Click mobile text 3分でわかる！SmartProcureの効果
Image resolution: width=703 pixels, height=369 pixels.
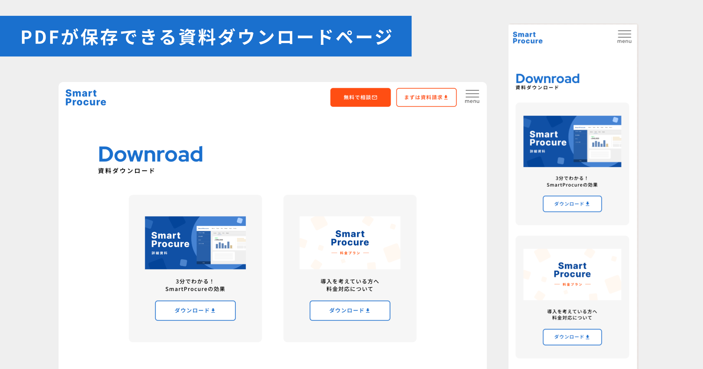pos(572,182)
